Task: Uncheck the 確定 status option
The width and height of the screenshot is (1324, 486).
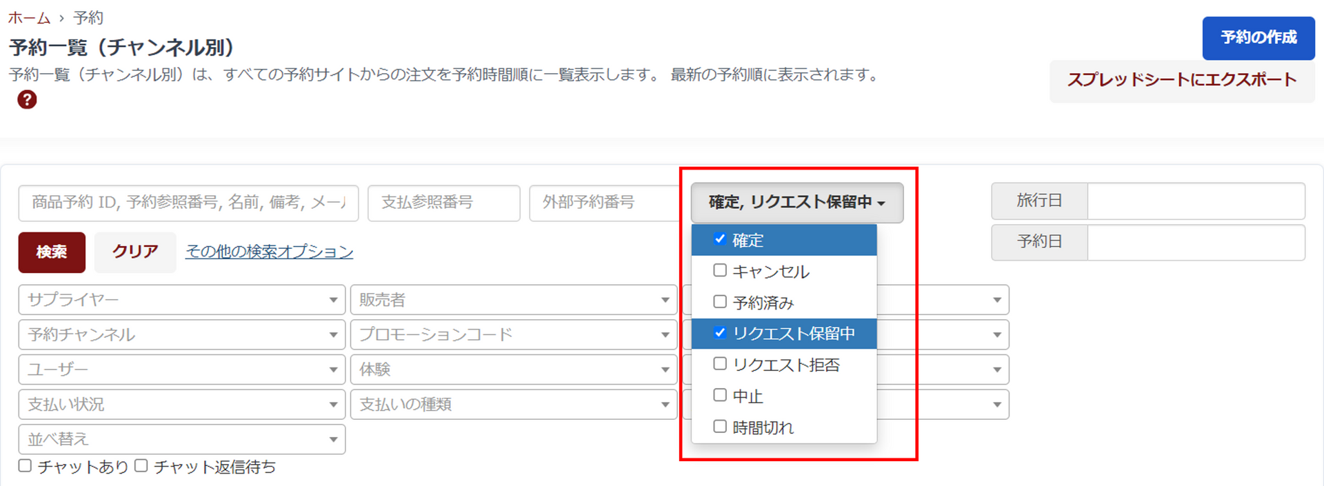Action: [x=720, y=239]
